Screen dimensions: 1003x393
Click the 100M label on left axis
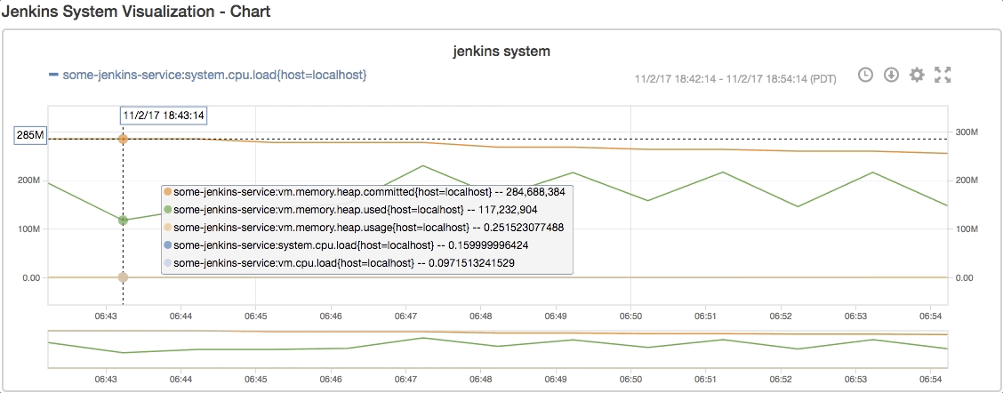[x=28, y=229]
